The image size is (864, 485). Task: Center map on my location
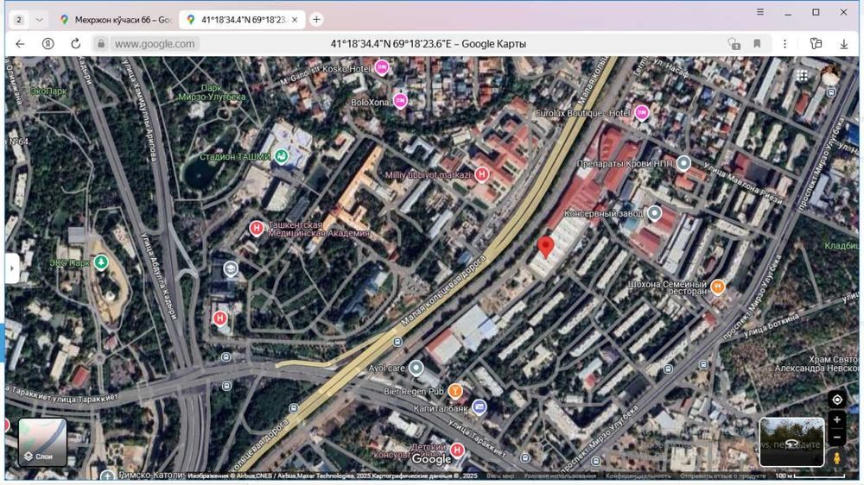[x=837, y=400]
